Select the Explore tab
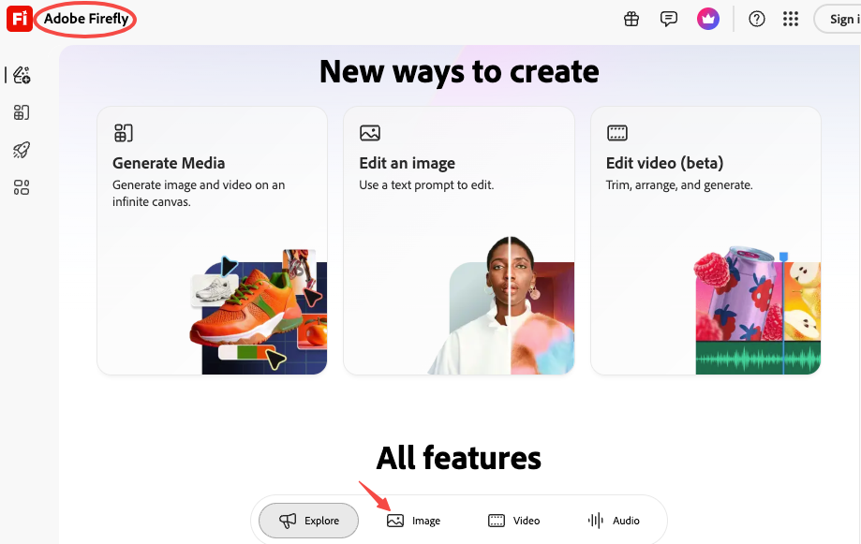Image resolution: width=861 pixels, height=544 pixels. [x=308, y=521]
